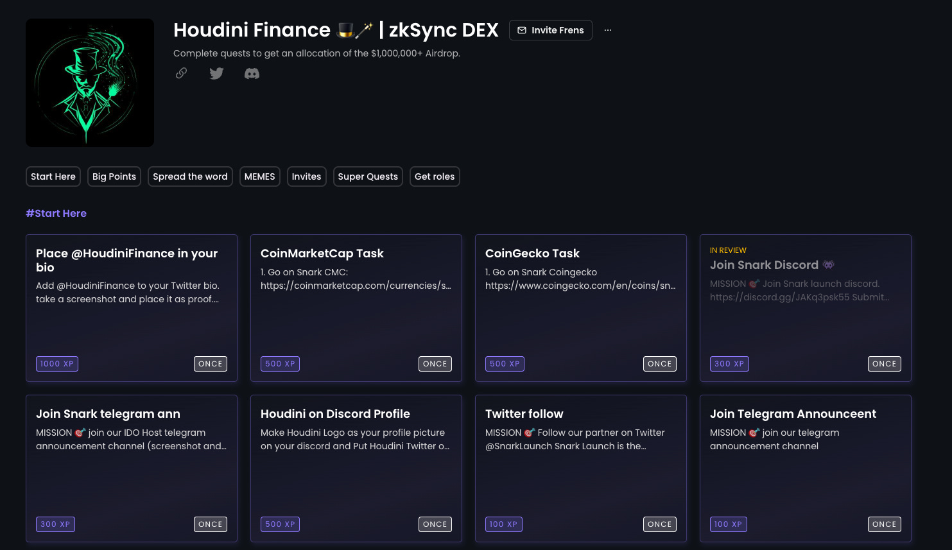Click the 500 XP badge on CoinGecko Task
Viewport: 952px width, 550px height.
click(505, 364)
